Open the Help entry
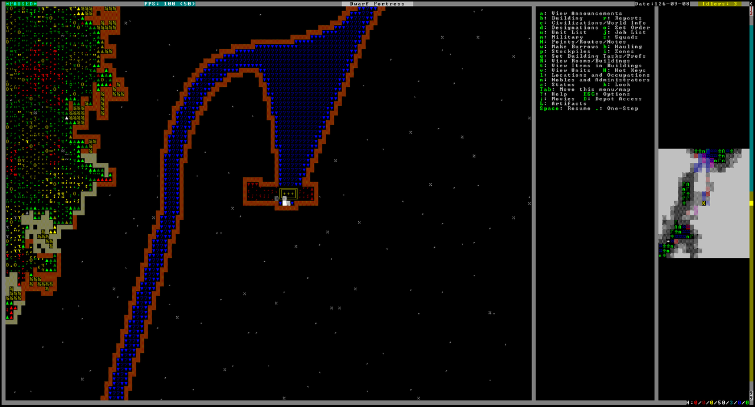Viewport: 755px width, 407px height. pyautogui.click(x=553, y=94)
